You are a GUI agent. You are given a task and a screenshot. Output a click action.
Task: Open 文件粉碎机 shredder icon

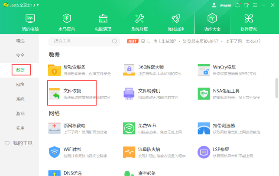129,94
